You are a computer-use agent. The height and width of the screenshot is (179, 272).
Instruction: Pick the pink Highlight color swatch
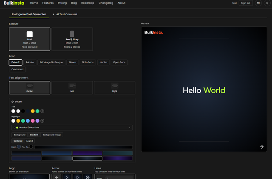click(x=33, y=121)
